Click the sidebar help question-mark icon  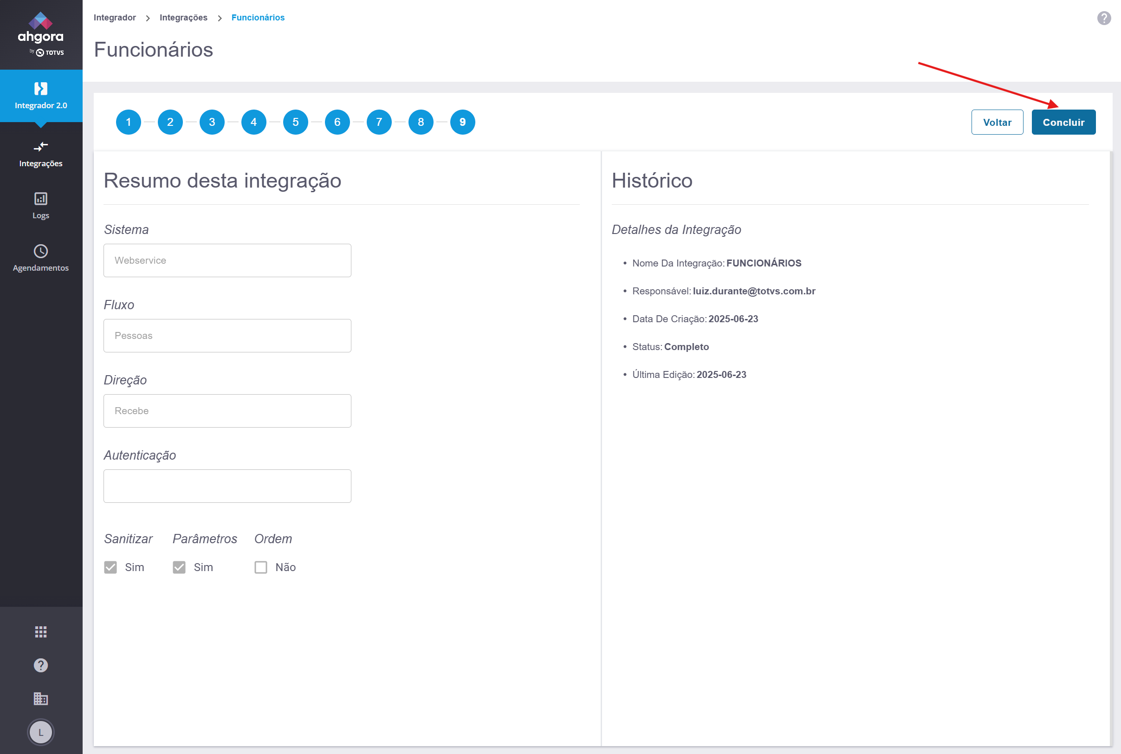tap(41, 665)
